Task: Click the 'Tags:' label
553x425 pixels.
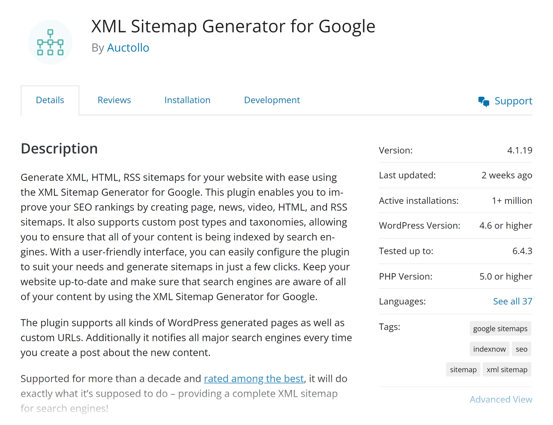Action: [389, 327]
